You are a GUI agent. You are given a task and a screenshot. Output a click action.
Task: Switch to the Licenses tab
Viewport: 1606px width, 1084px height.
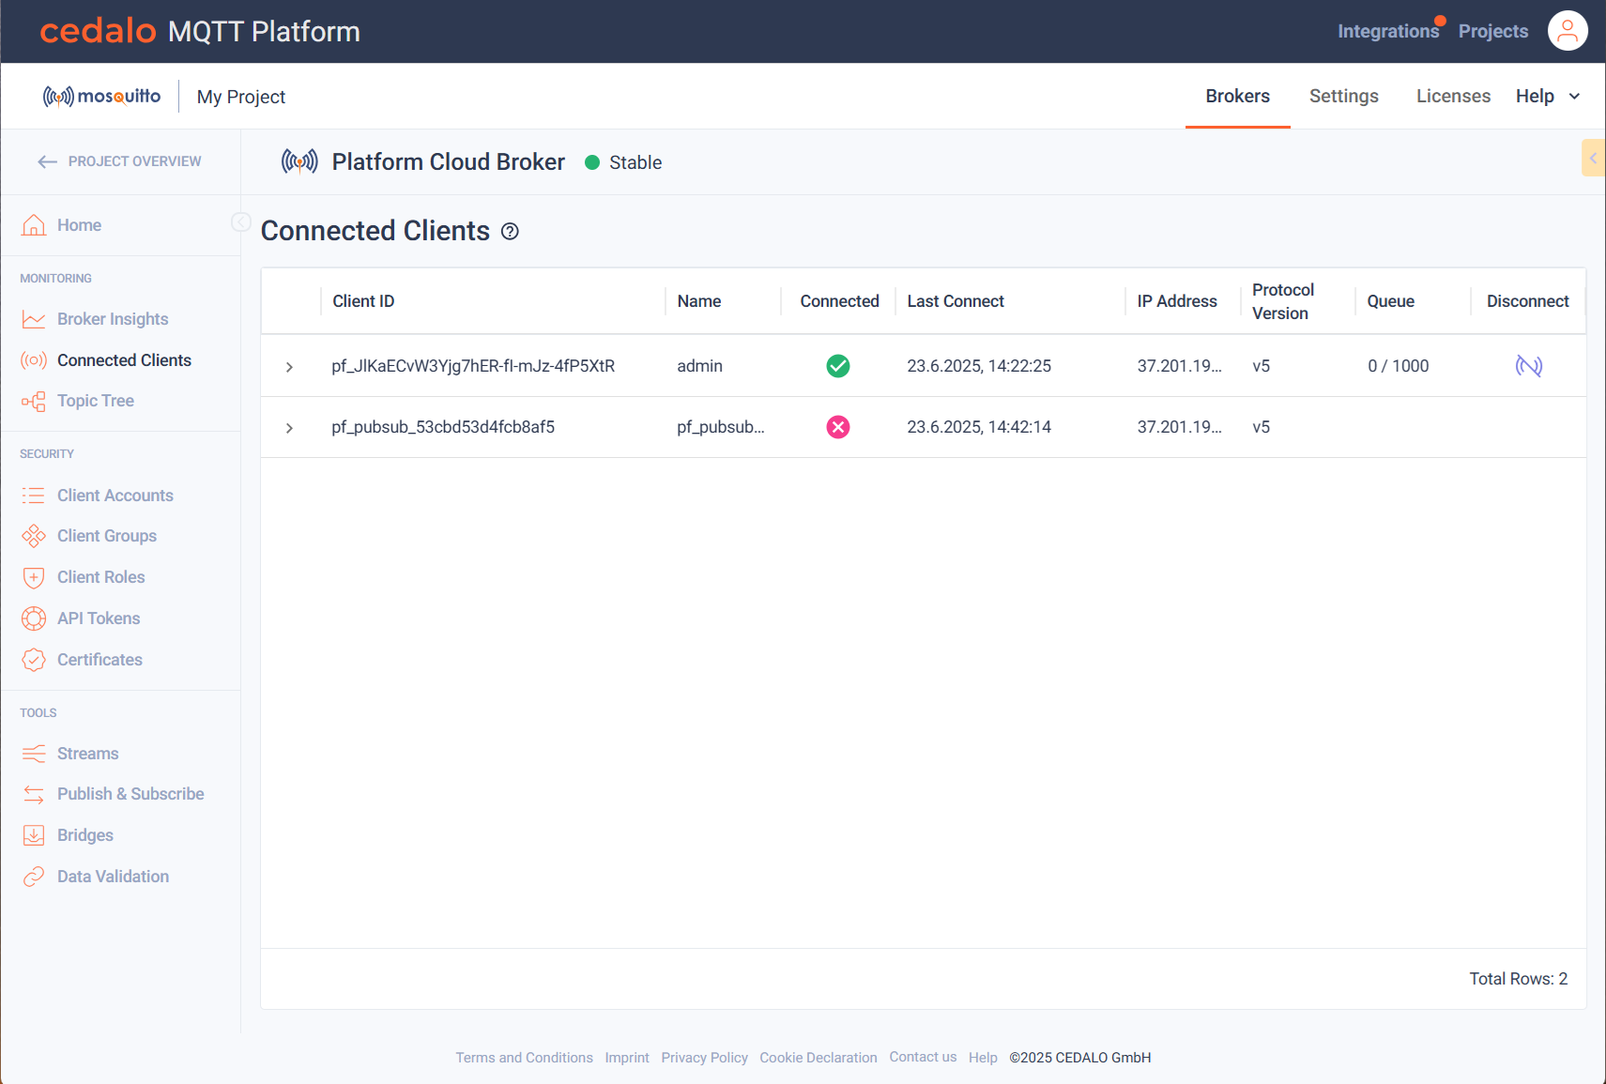(x=1453, y=97)
